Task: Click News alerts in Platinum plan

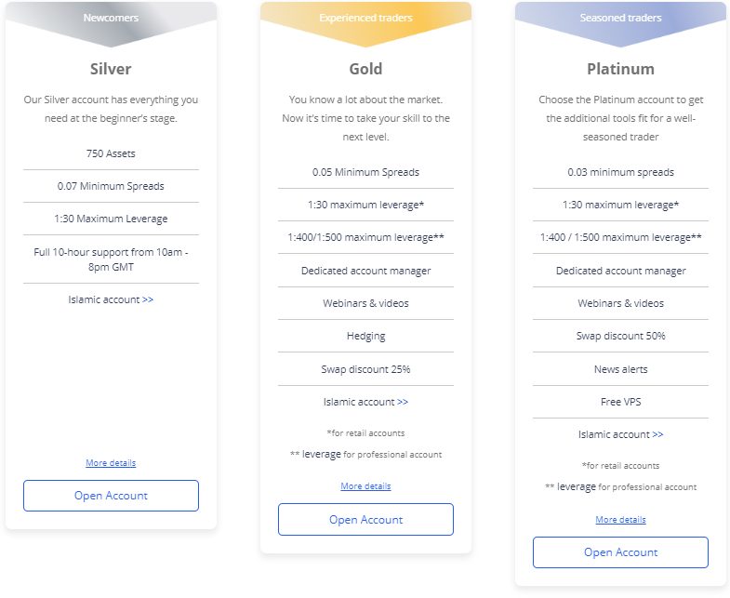Action: pyautogui.click(x=620, y=369)
